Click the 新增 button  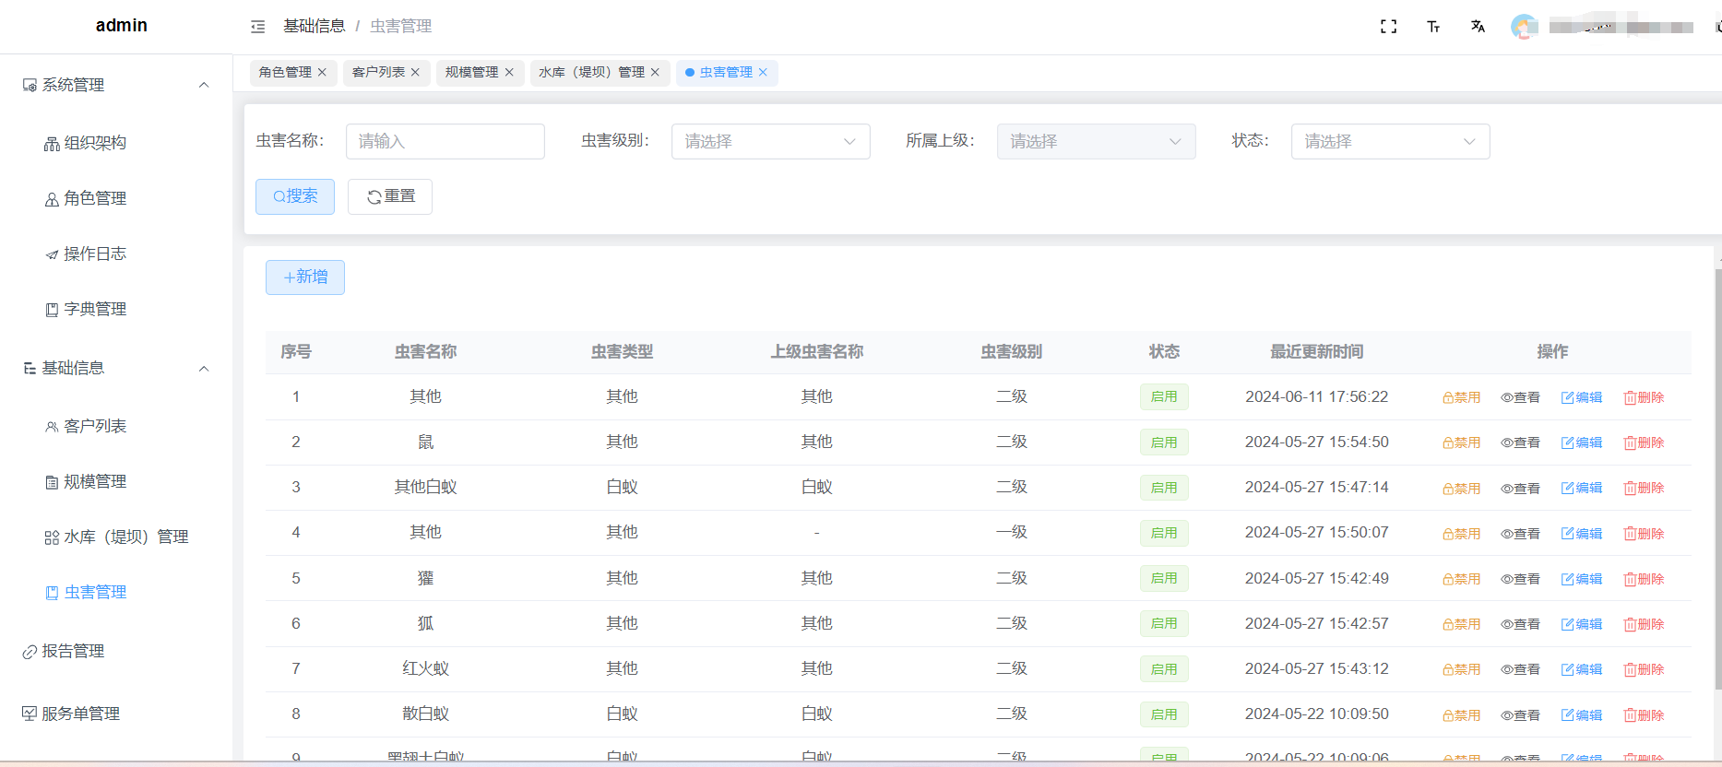(x=305, y=277)
